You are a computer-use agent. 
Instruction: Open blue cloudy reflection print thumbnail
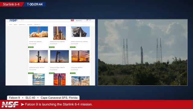tap(39, 79)
